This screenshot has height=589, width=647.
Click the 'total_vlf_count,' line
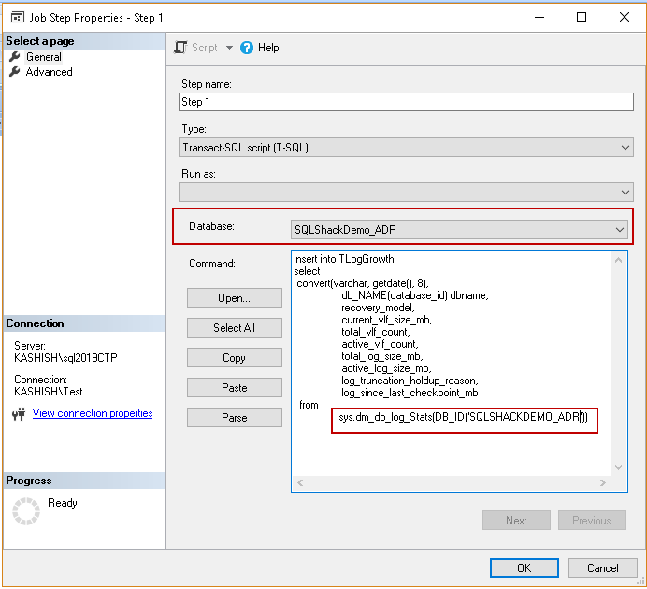click(376, 332)
